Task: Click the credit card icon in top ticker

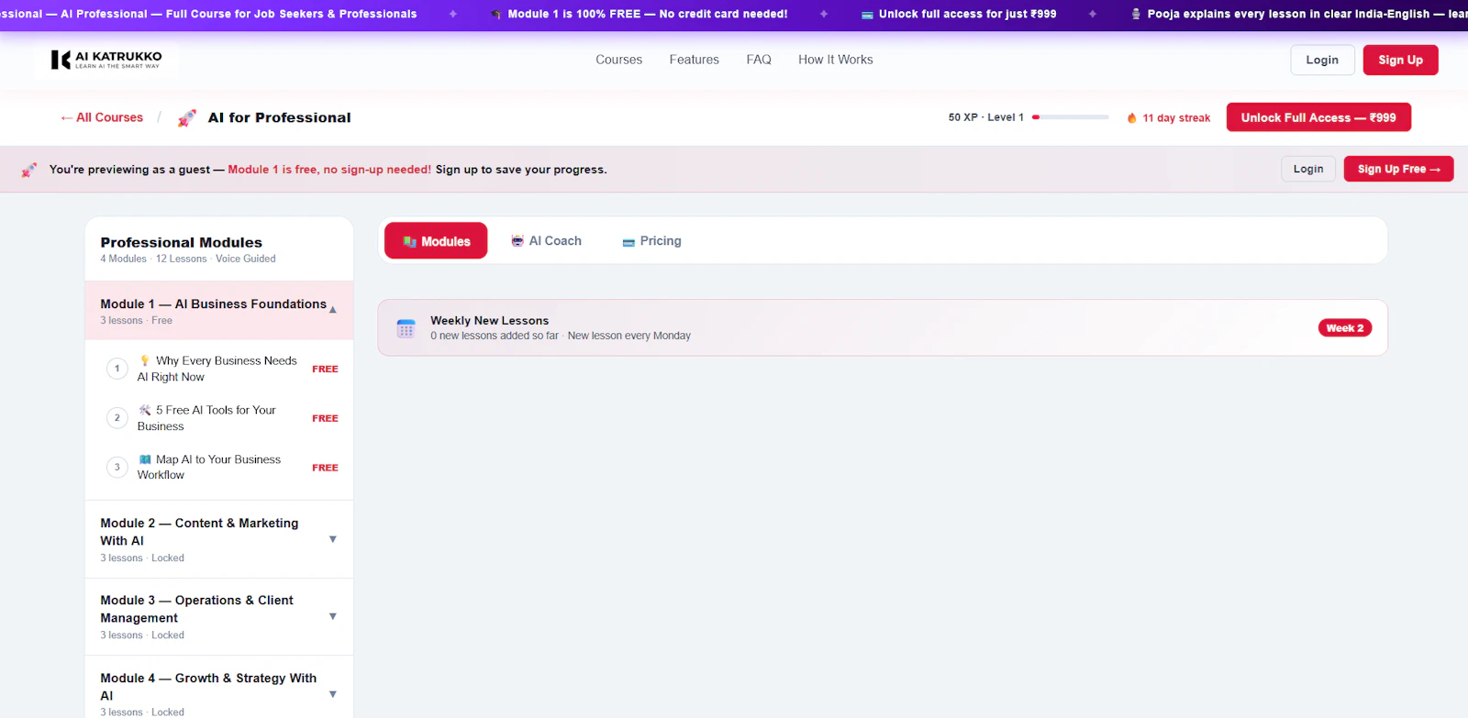Action: [x=867, y=15]
